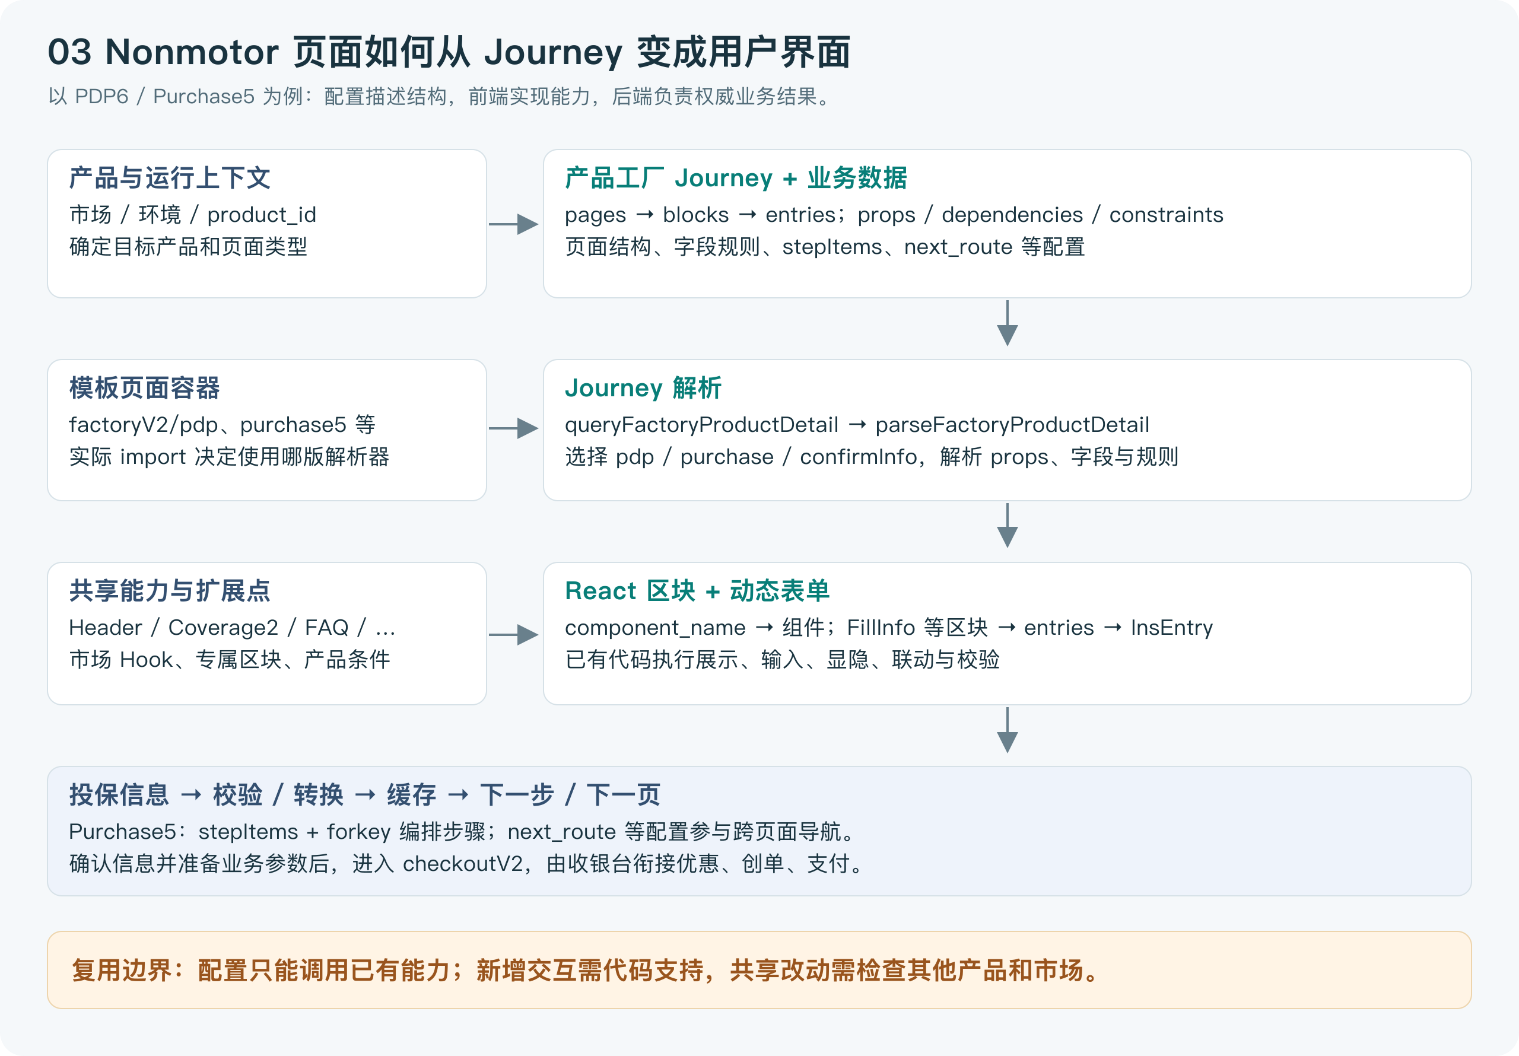This screenshot has height=1056, width=1519.
Task: Select the heading starting "投保信息 → 校验 / 转换"
Action: [x=364, y=794]
